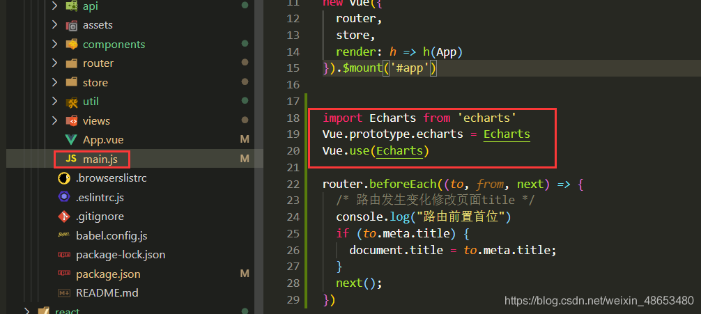Click the M git status badge of package.json
This screenshot has width=701, height=314.
[x=245, y=274]
